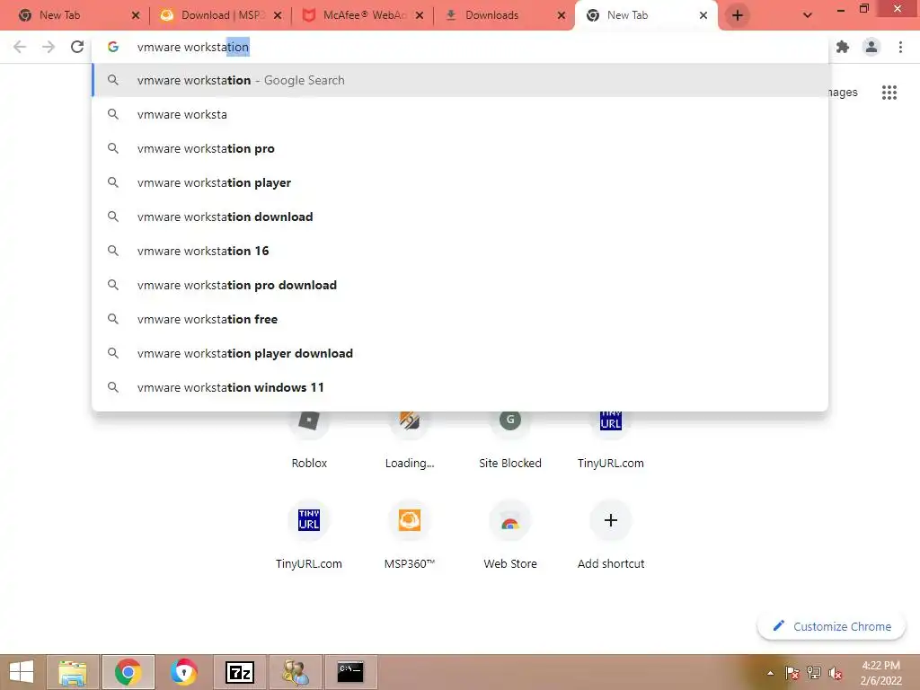Open the Web Store shortcut tile
This screenshot has height=690, width=920.
[x=510, y=533]
